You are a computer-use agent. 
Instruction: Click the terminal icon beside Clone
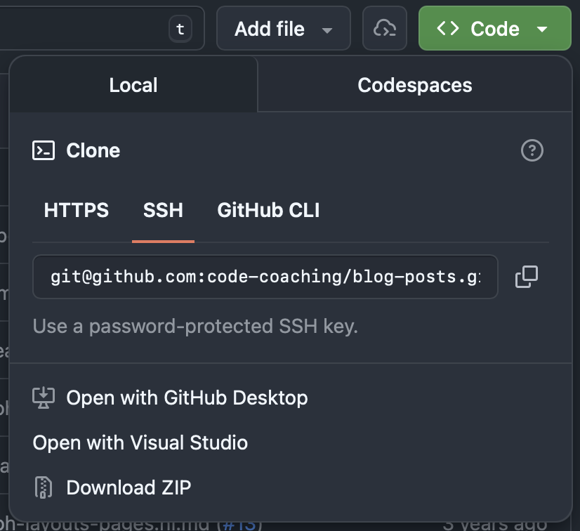tap(44, 150)
